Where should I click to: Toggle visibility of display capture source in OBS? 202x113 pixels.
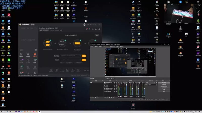pos(115,91)
